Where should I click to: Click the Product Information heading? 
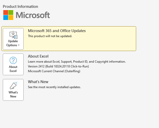(x=20, y=7)
